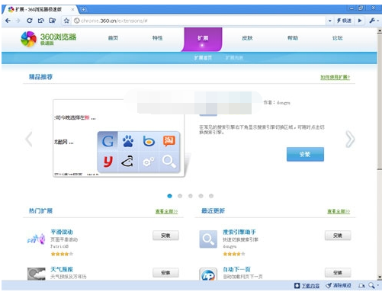Open the 帮助 navigation item
The width and height of the screenshot is (382, 292).
[293, 38]
